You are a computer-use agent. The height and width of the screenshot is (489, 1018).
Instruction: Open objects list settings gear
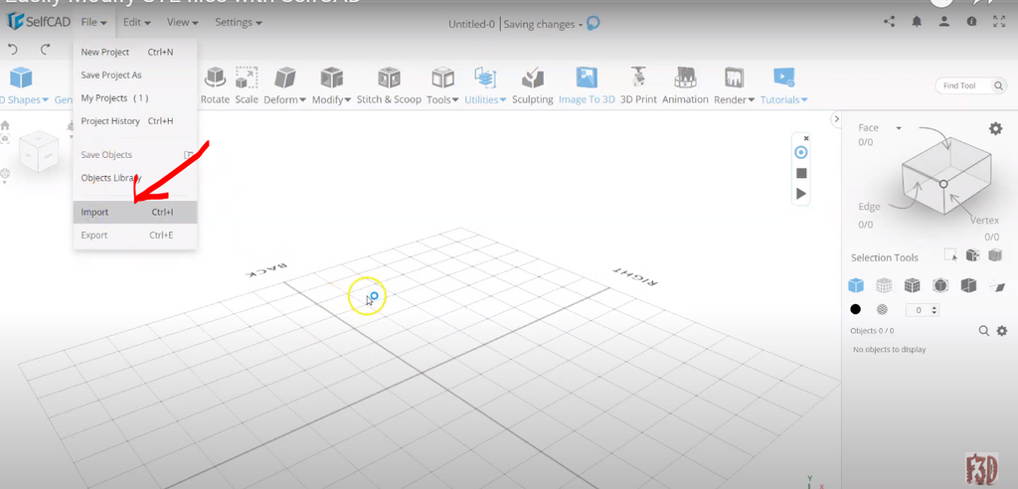[1002, 331]
